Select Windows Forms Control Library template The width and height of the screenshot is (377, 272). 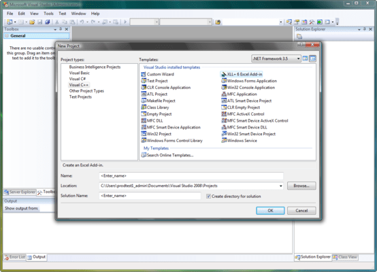pos(172,141)
